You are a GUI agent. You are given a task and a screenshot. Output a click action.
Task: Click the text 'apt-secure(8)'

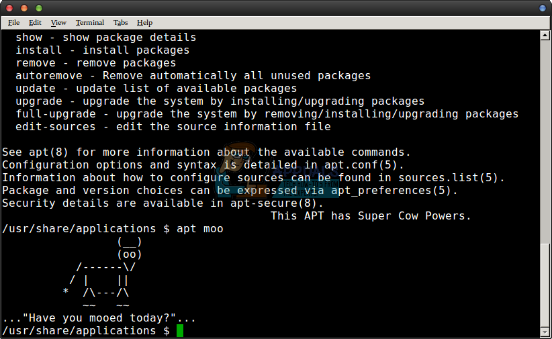click(273, 203)
